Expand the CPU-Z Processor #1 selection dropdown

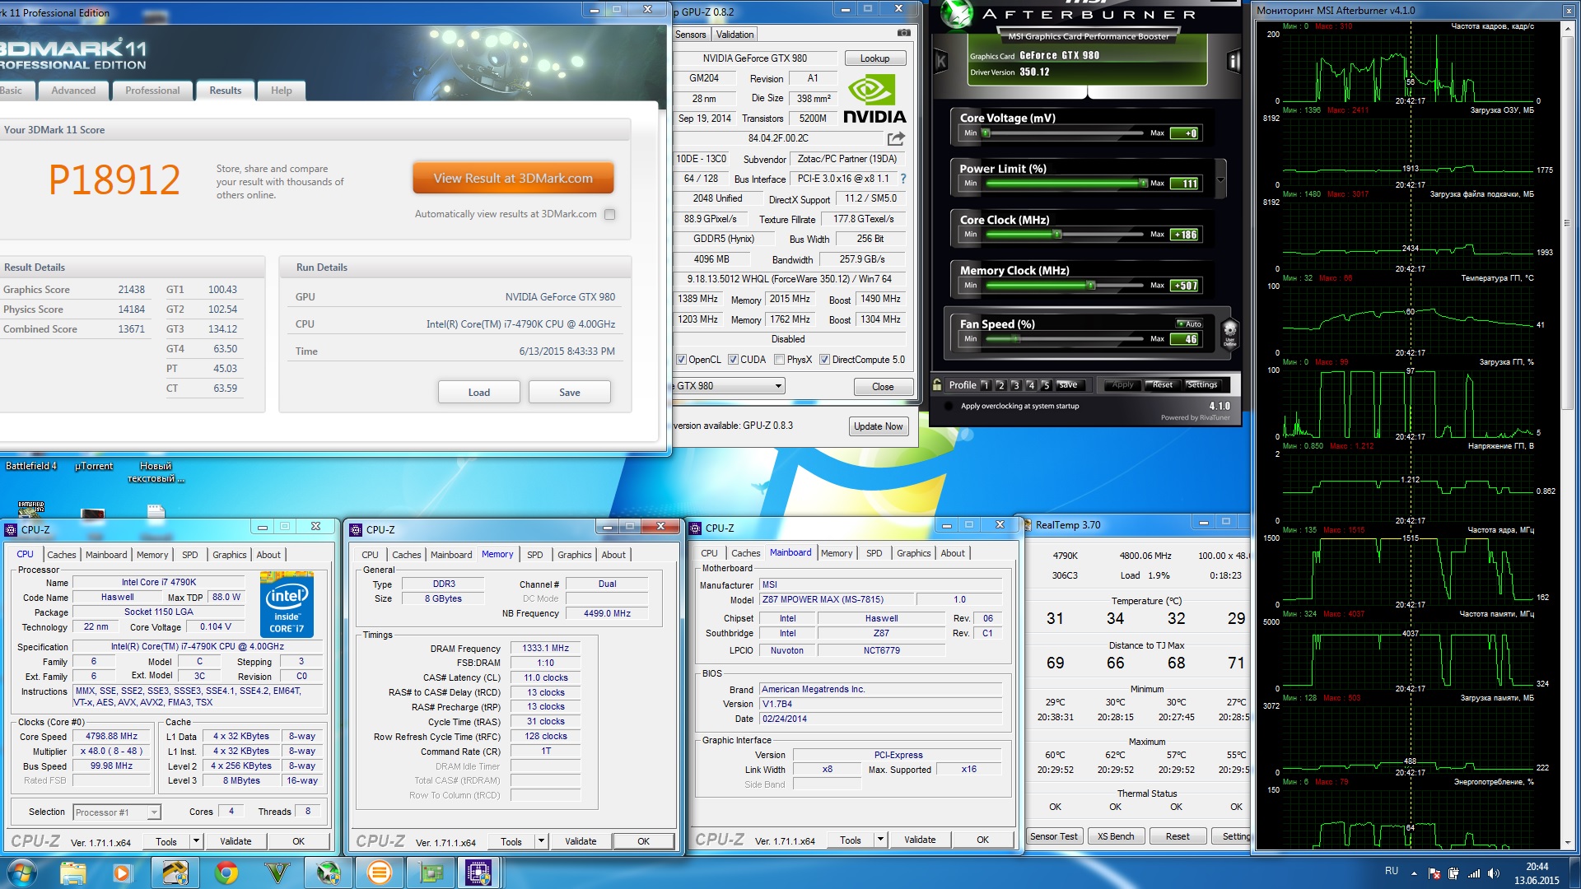point(154,812)
